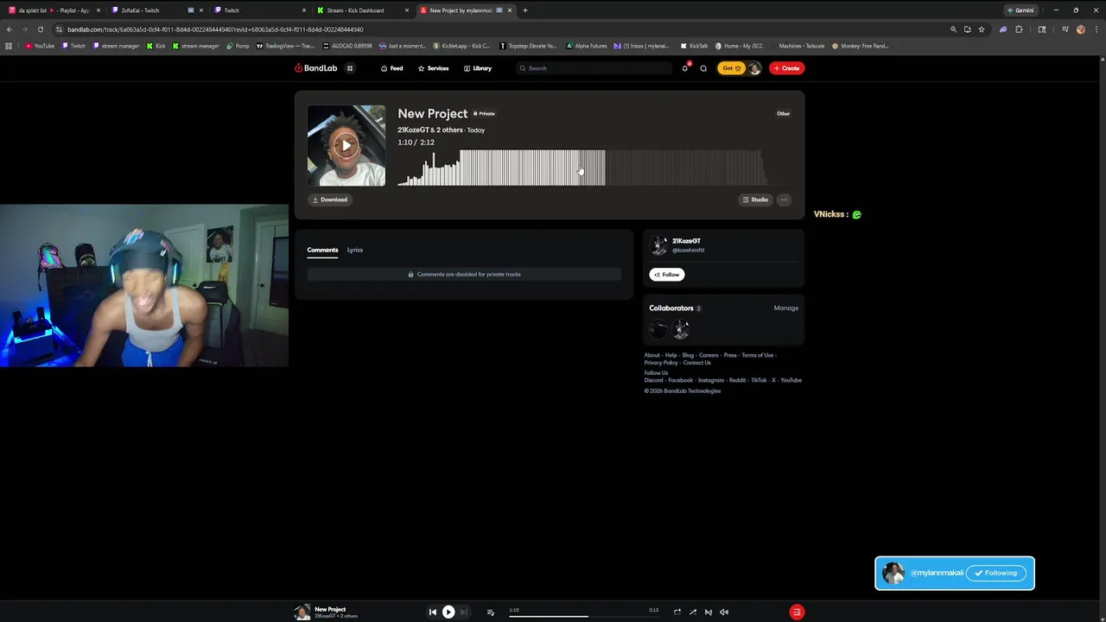Viewport: 1106px width, 622px height.
Task: Seek on the bottom player progress bar
Action: [x=584, y=616]
